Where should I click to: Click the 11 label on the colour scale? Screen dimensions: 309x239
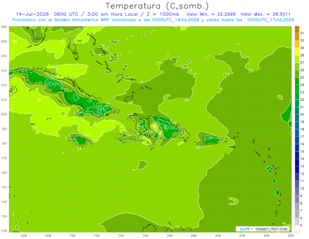[302, 181]
